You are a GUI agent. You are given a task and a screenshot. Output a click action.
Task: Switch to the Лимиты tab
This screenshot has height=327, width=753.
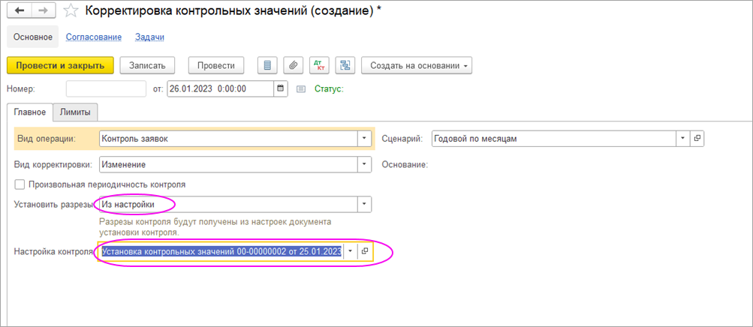(x=75, y=112)
